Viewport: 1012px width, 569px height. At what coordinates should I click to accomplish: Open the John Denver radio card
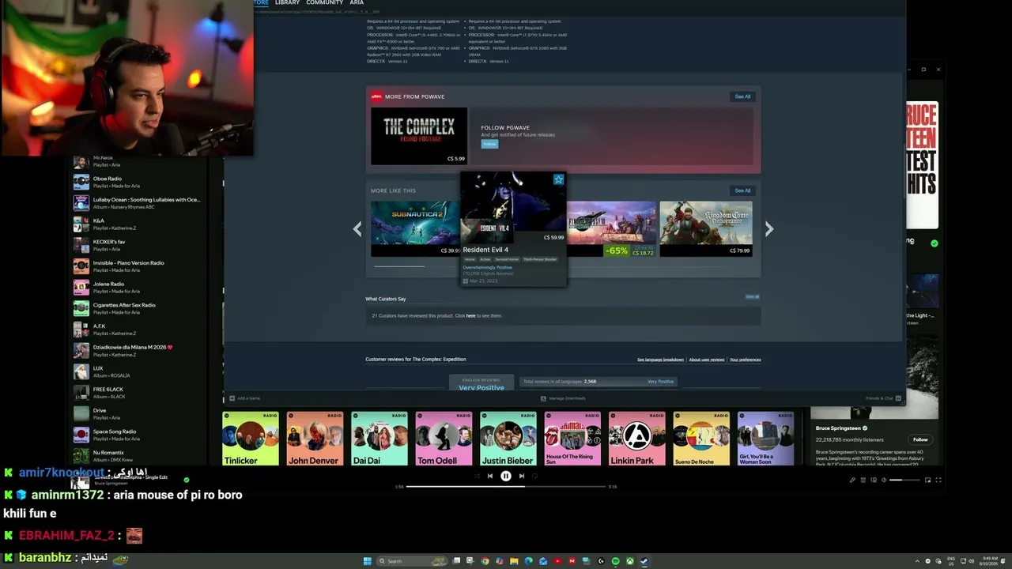pos(315,439)
